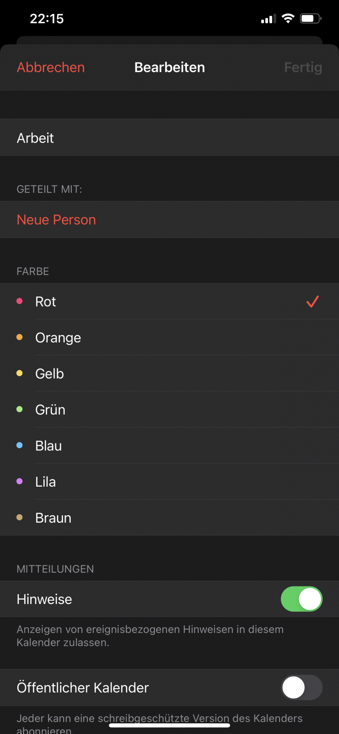Tap Fertig to finish editing
This screenshot has height=734, width=339.
point(303,68)
